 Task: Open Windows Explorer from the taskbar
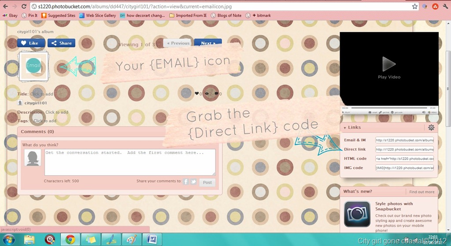tap(29, 239)
